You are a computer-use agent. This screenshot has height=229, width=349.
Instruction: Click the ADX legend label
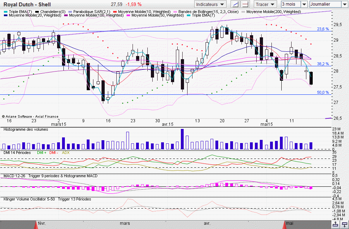tap(66, 153)
